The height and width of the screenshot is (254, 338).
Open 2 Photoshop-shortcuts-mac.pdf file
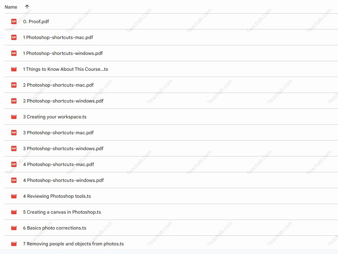tap(58, 85)
